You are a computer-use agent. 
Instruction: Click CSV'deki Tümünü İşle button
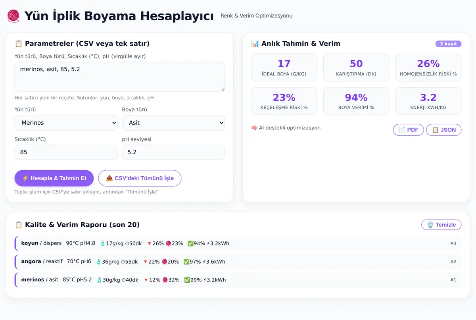(140, 178)
